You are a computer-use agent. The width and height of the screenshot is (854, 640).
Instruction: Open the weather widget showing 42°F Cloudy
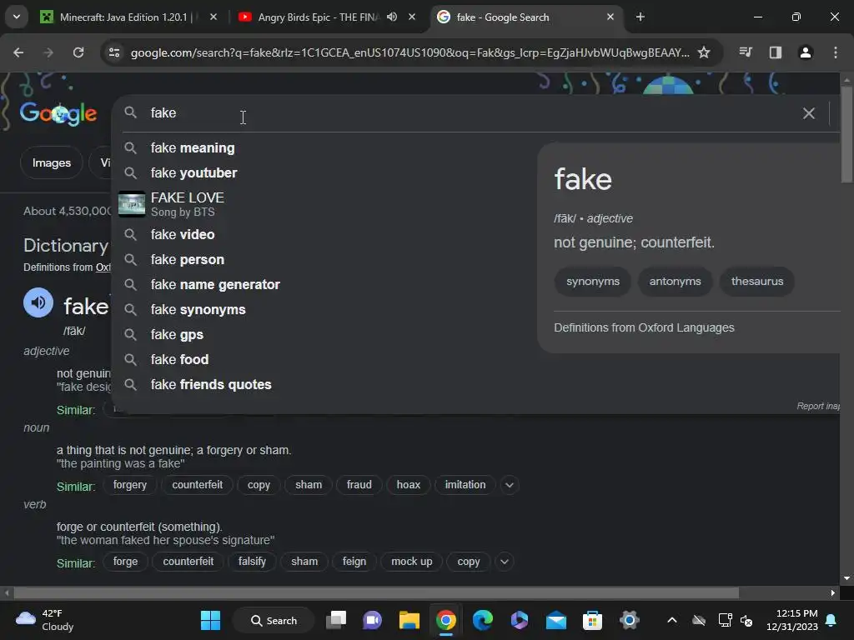pyautogui.click(x=45, y=620)
